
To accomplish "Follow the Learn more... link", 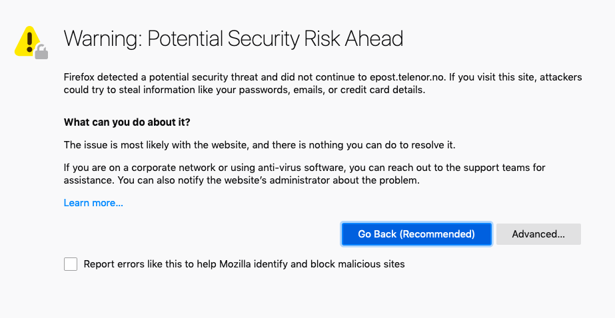I will pos(93,203).
